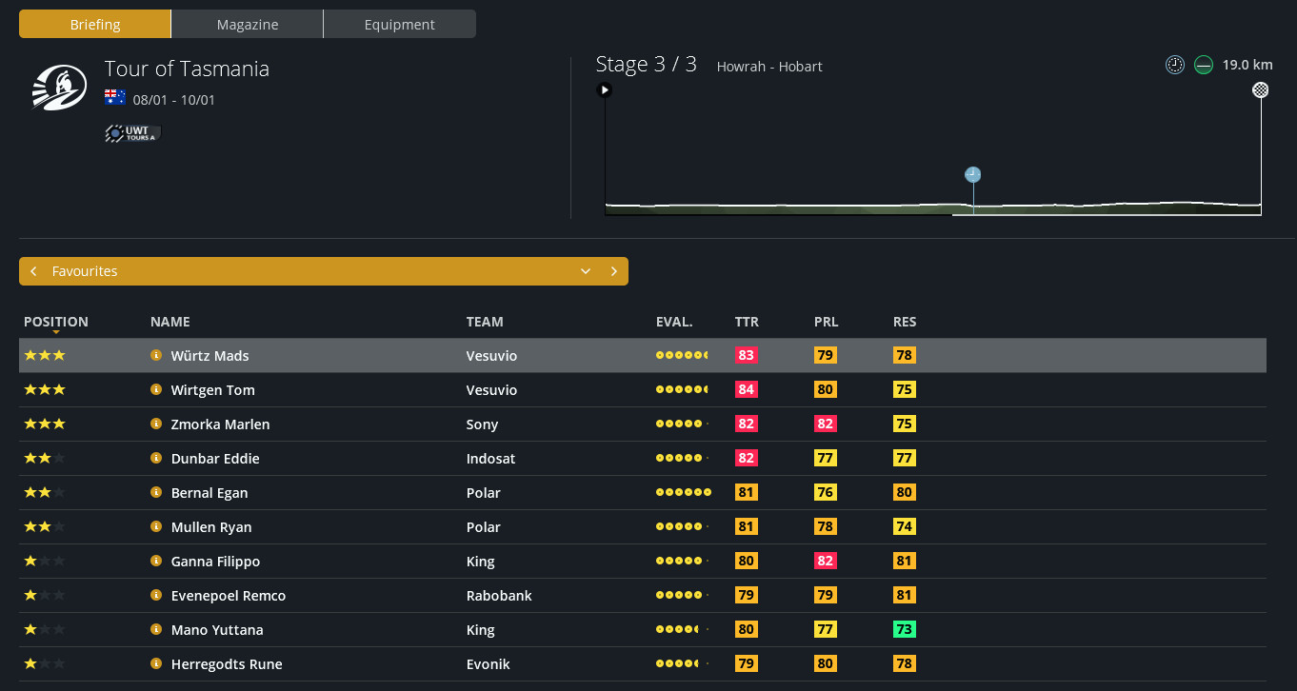
Task: Click the stage start play marker
Action: click(x=604, y=90)
